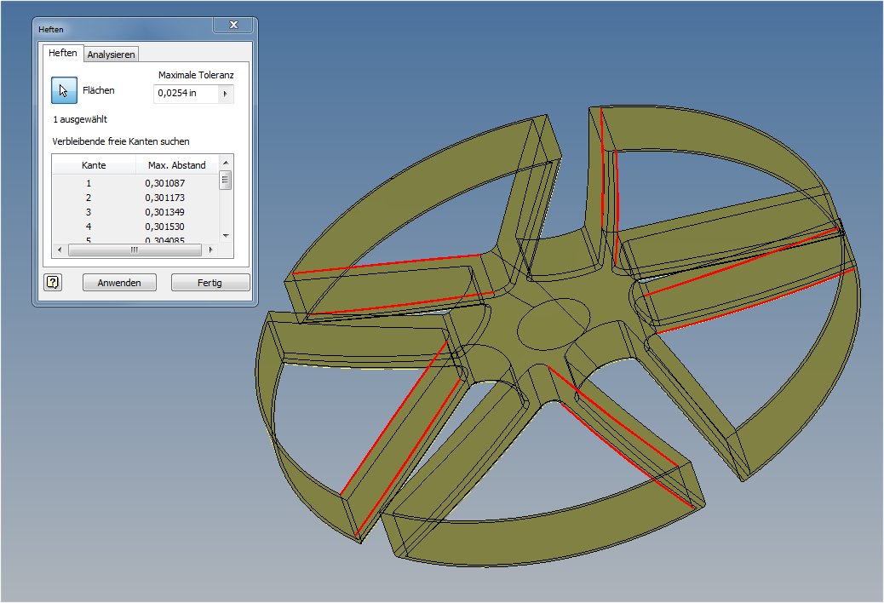884x603 pixels.
Task: Select the Heften tab
Action: point(62,53)
